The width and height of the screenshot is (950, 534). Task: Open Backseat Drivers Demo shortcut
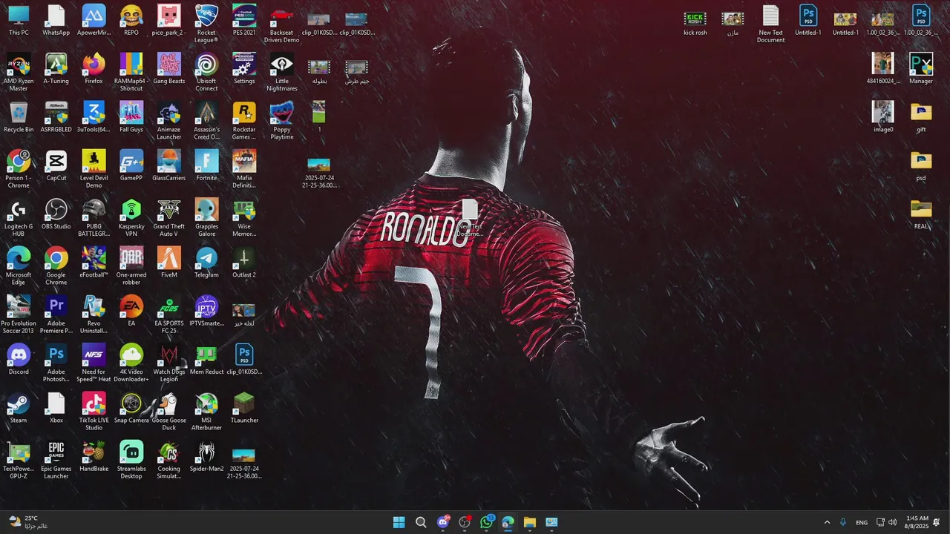(281, 24)
